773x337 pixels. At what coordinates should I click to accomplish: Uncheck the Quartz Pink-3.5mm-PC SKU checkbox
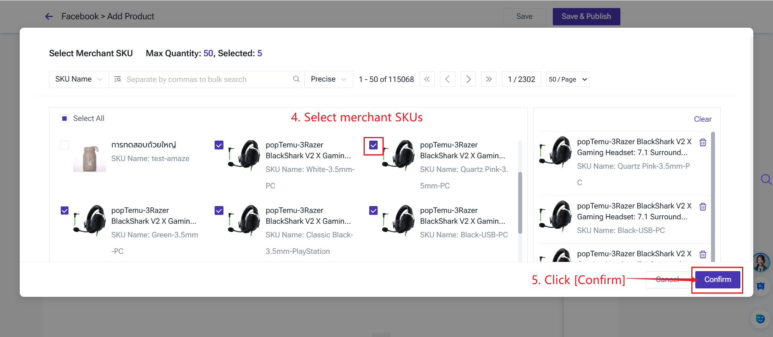[374, 145]
